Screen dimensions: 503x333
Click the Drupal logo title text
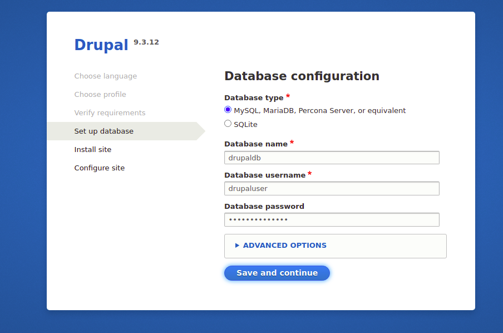click(101, 45)
